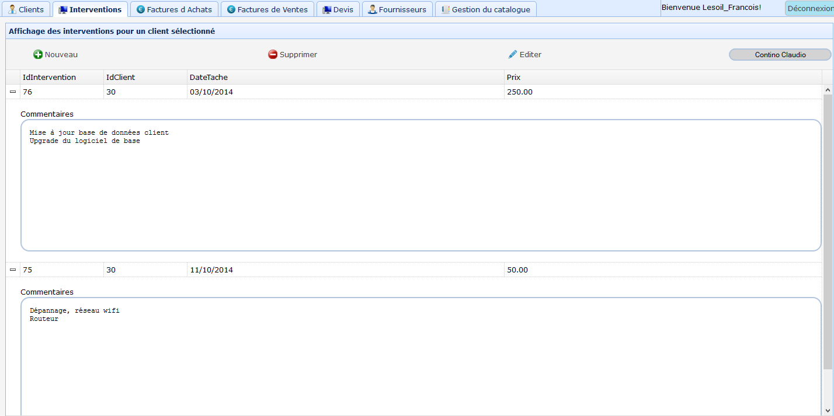834x416 pixels.
Task: Click the Commentaires label under intervention 76
Action: 47,114
